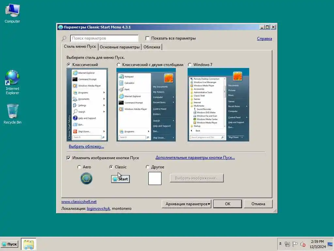Maximize the Classic Start Menu settings window

[267, 27]
